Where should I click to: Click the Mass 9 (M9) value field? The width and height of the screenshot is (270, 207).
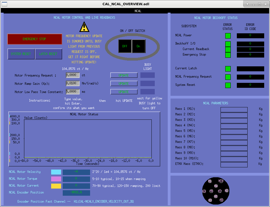point(234,154)
